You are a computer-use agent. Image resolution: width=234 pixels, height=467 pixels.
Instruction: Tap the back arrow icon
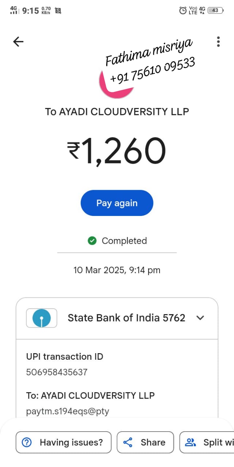coord(18,42)
